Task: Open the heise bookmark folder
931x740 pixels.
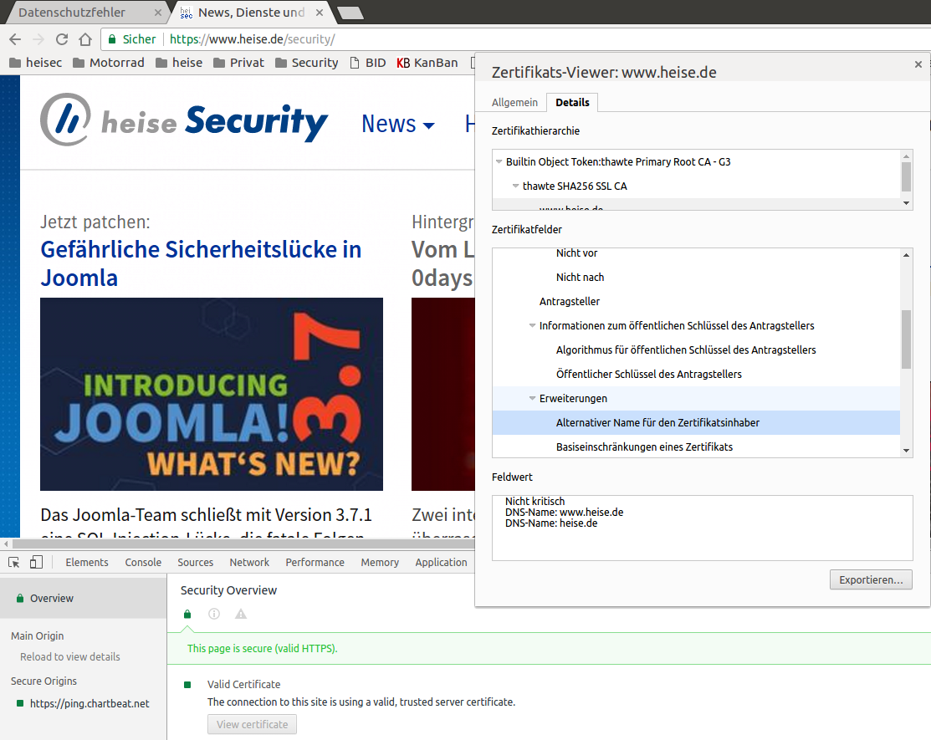Action: pyautogui.click(x=179, y=63)
